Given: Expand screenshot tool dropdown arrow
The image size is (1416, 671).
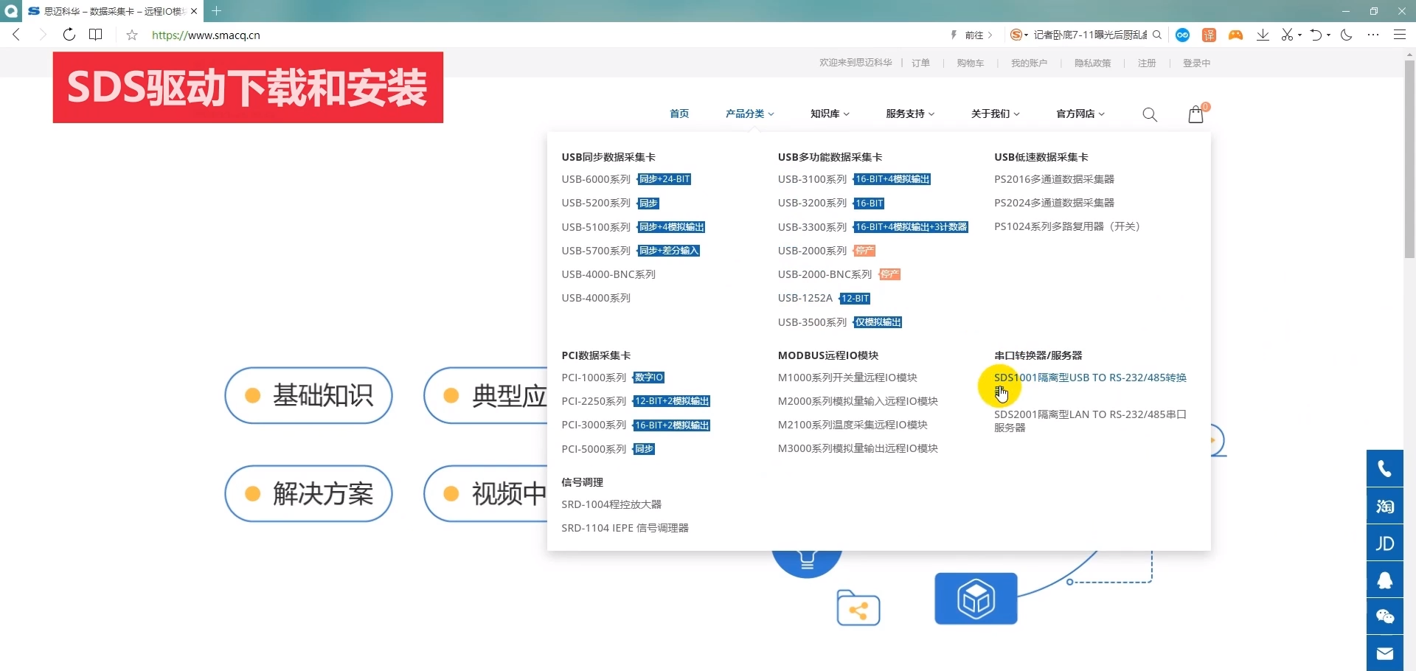Looking at the screenshot, I should point(1299,35).
